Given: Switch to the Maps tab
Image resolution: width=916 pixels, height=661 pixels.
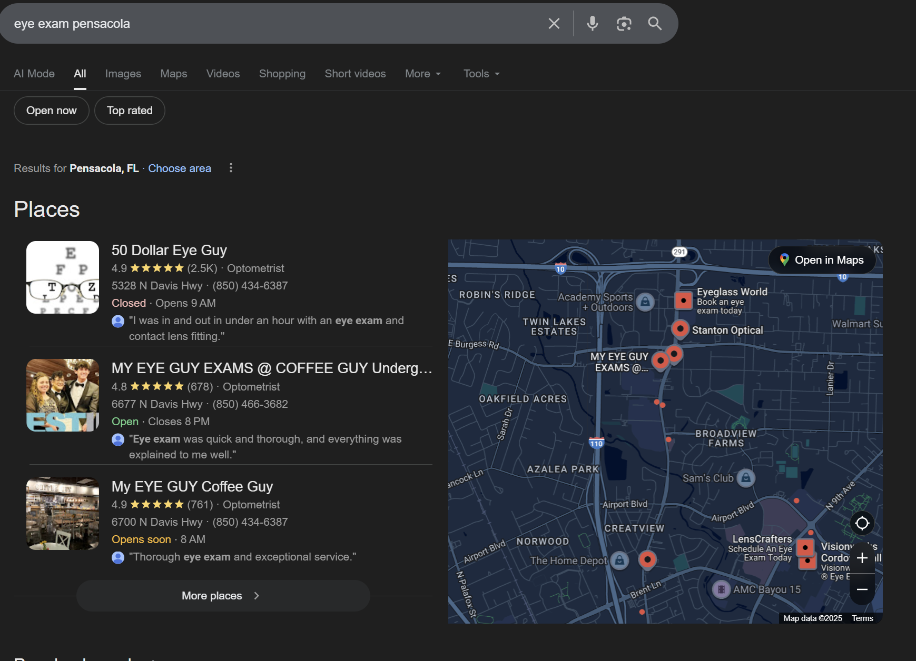Looking at the screenshot, I should click(x=173, y=74).
